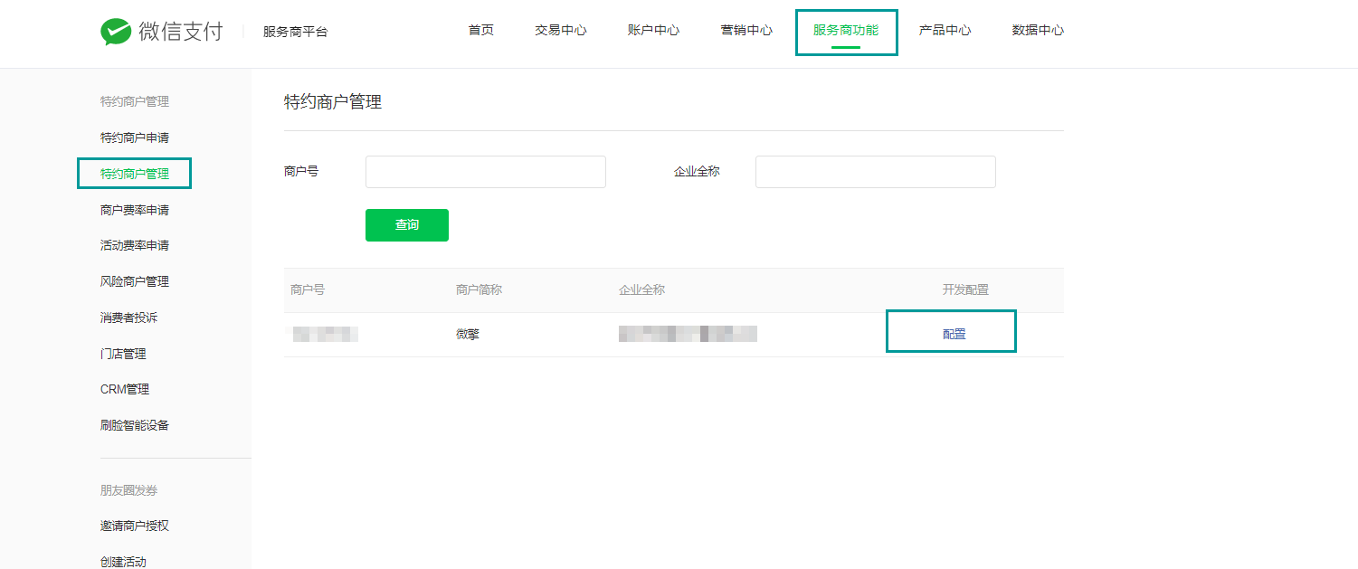The height and width of the screenshot is (569, 1358).
Task: Click the 服务商平台 header text
Action: pyautogui.click(x=295, y=32)
